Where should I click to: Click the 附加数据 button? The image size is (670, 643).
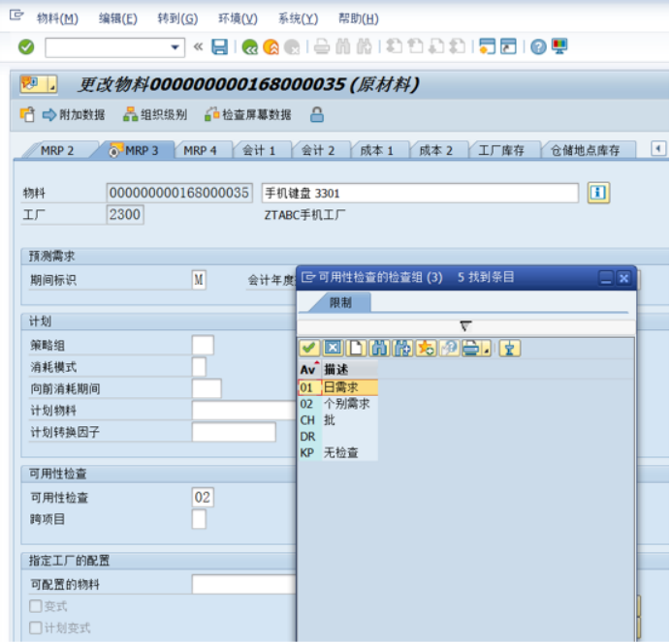[x=74, y=115]
